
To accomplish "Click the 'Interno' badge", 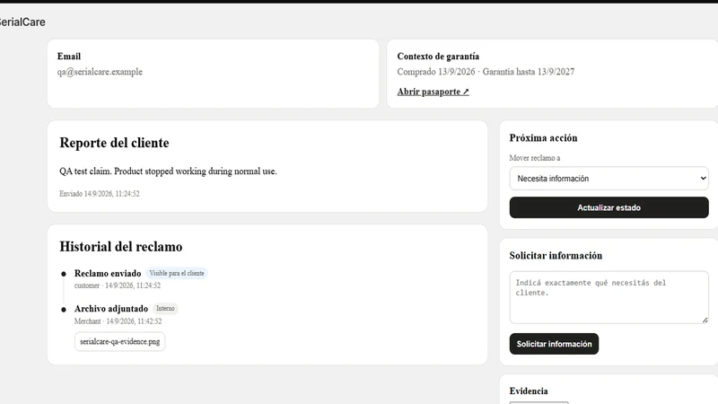I will (165, 309).
